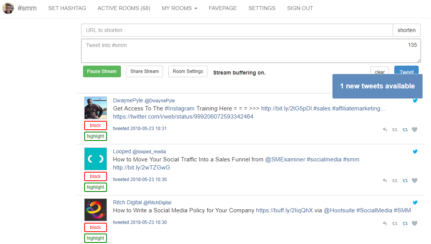This screenshot has width=431, height=244.
Task: Click the gray retweet icon on Looped tweet
Action: click(x=394, y=181)
